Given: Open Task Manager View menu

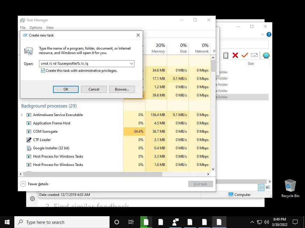Looking at the screenshot, I should 50,28.
